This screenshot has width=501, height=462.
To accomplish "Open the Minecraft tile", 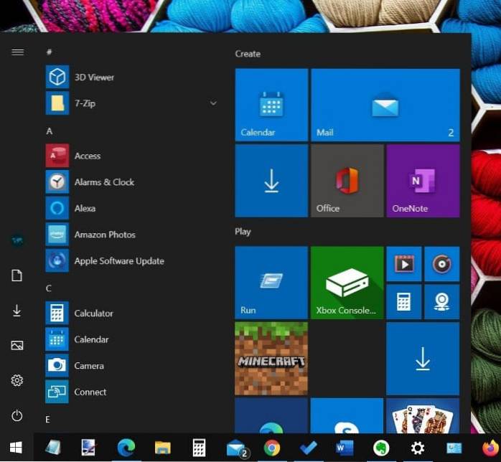I will [x=271, y=358].
